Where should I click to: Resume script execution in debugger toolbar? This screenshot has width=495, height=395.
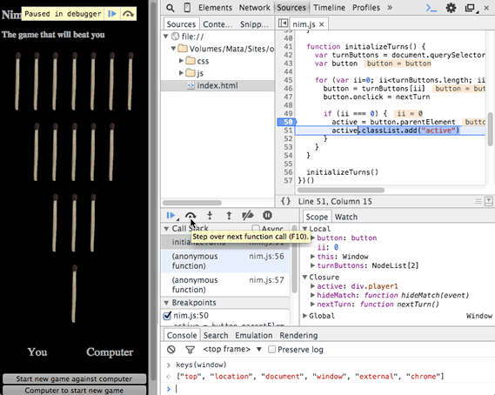point(171,216)
